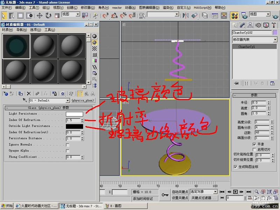Open the Hierarchy command panel tab
This screenshot has height=210, width=280.
(x=250, y=25)
